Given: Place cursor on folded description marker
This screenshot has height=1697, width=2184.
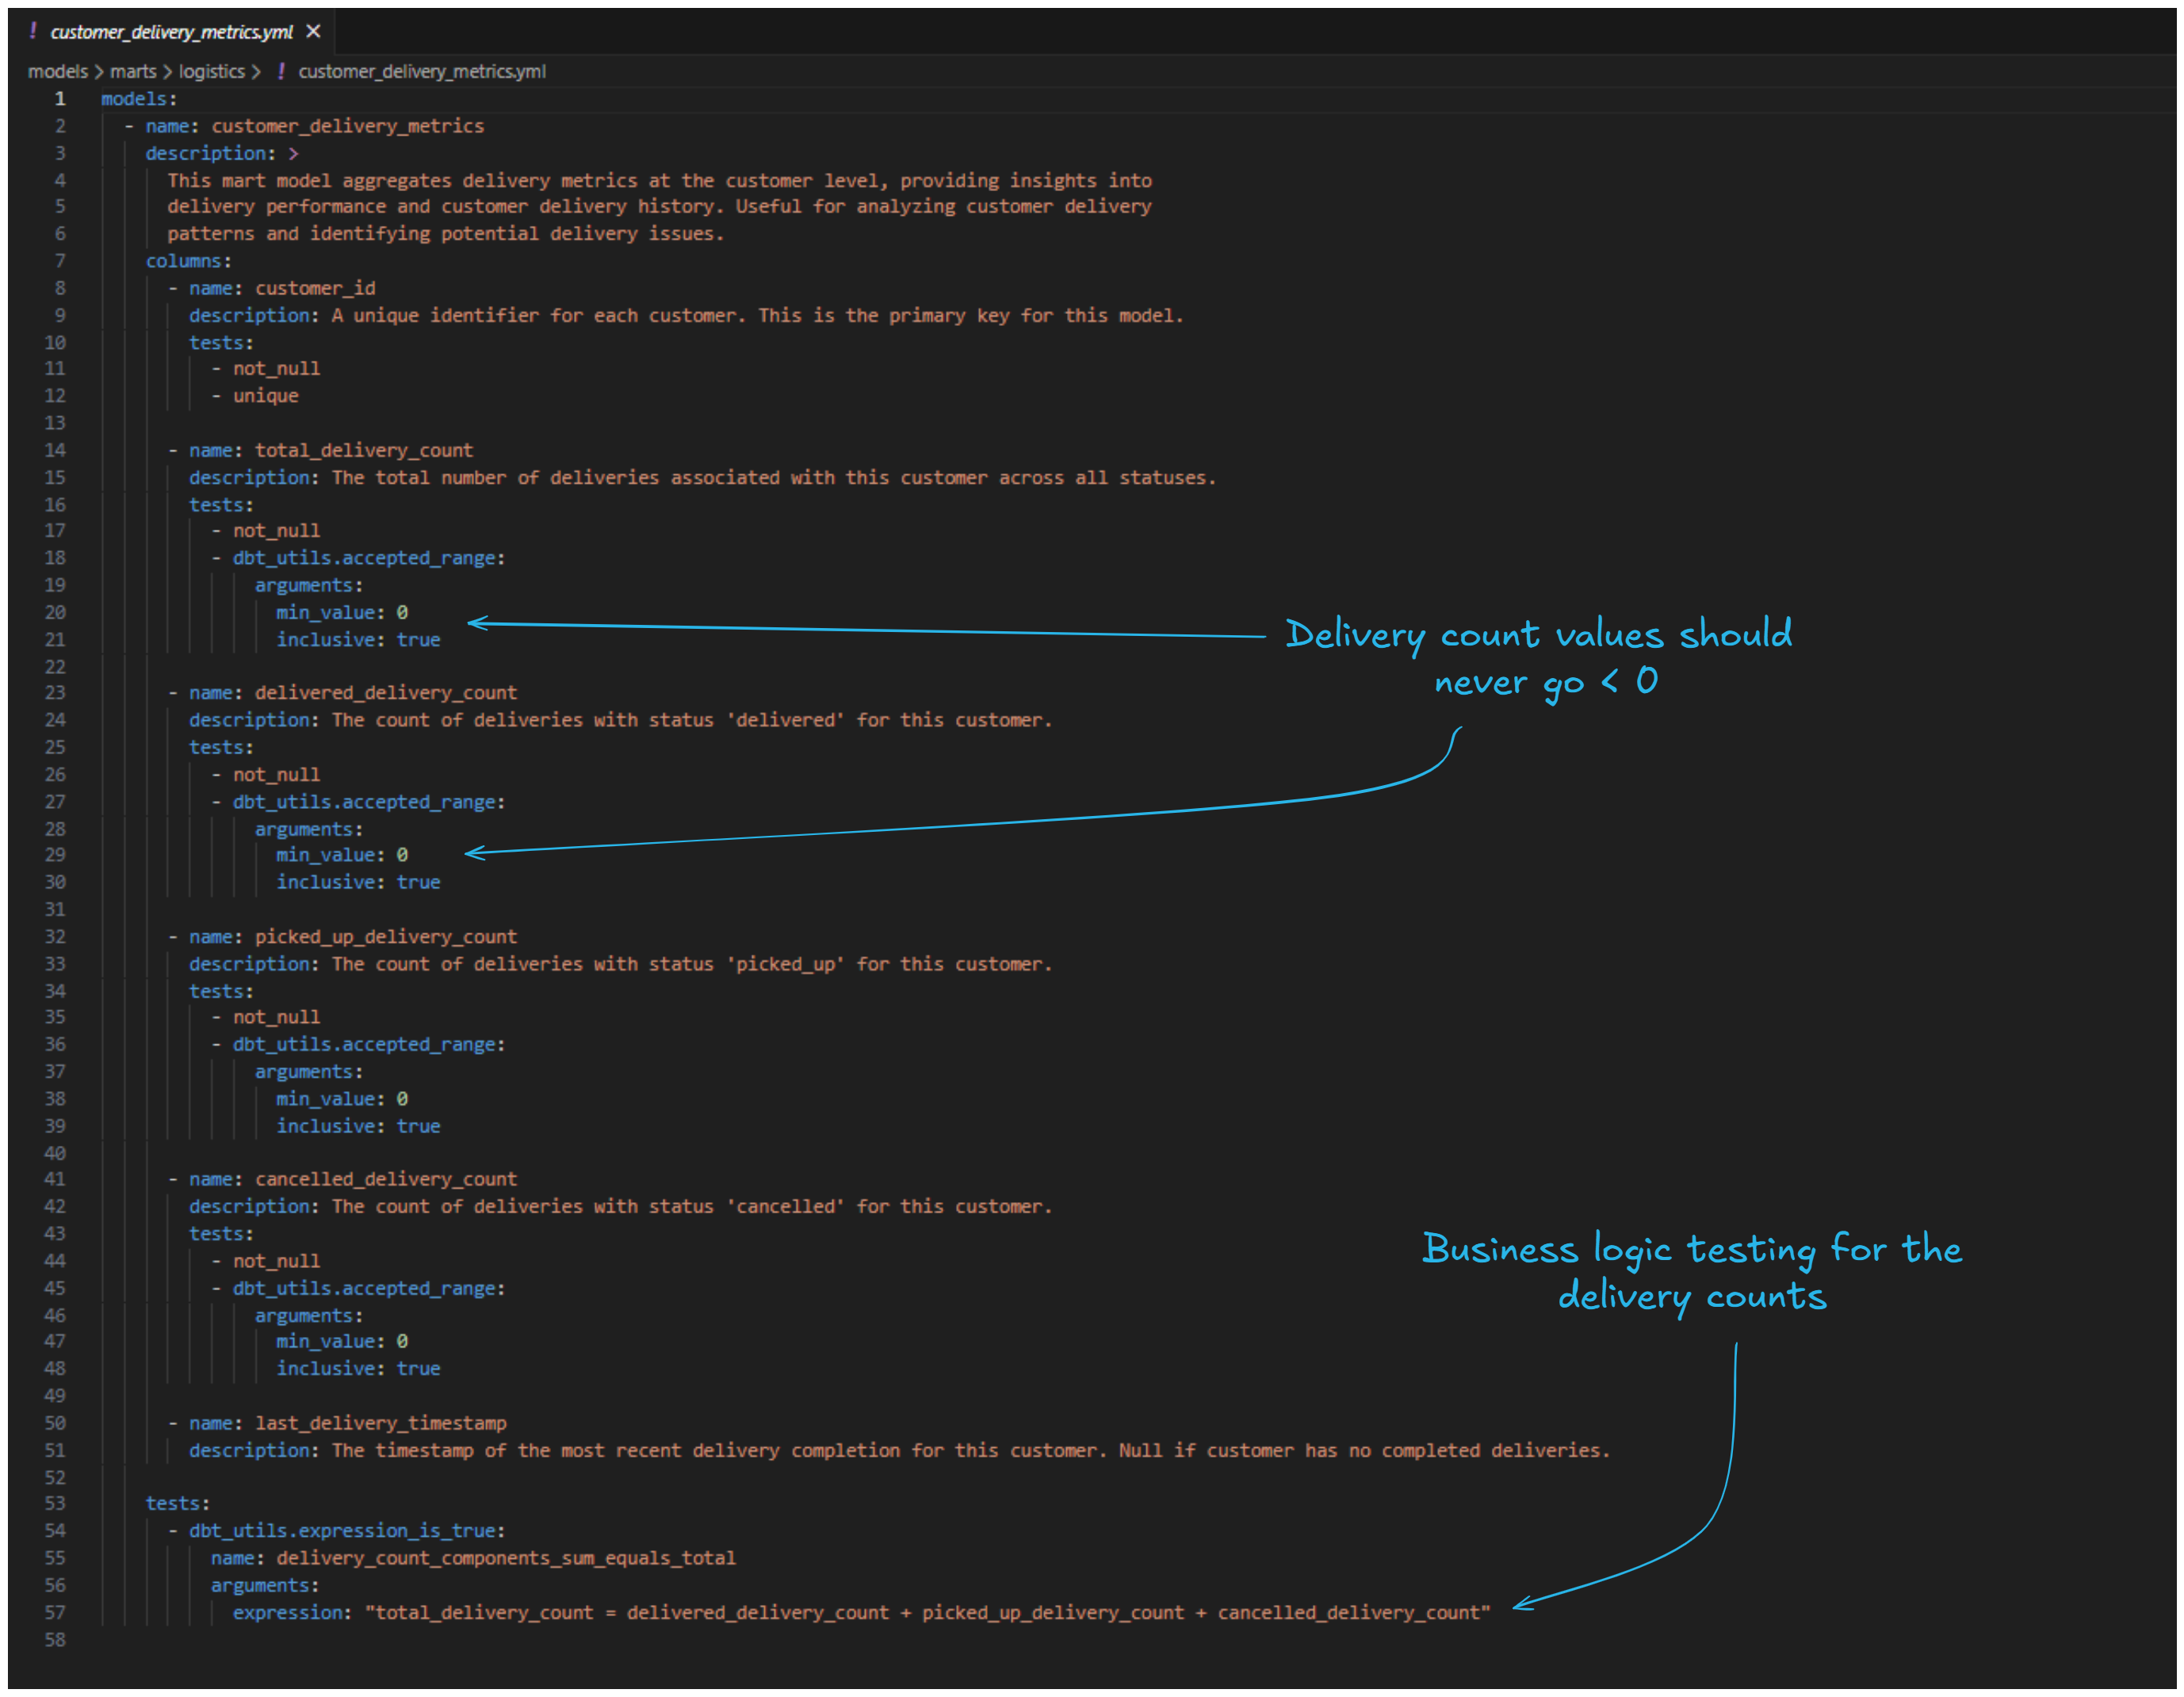Looking at the screenshot, I should pyautogui.click(x=293, y=153).
